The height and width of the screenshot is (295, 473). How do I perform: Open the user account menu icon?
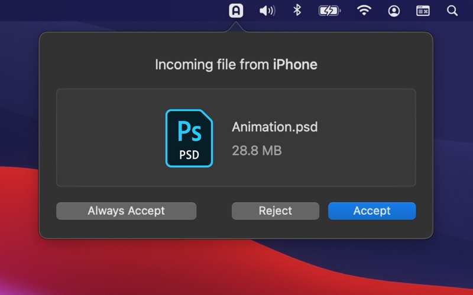394,11
